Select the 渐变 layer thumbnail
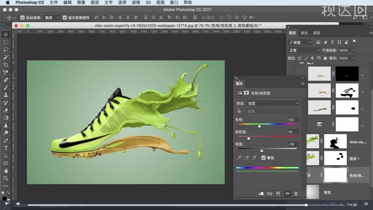 coord(312,192)
